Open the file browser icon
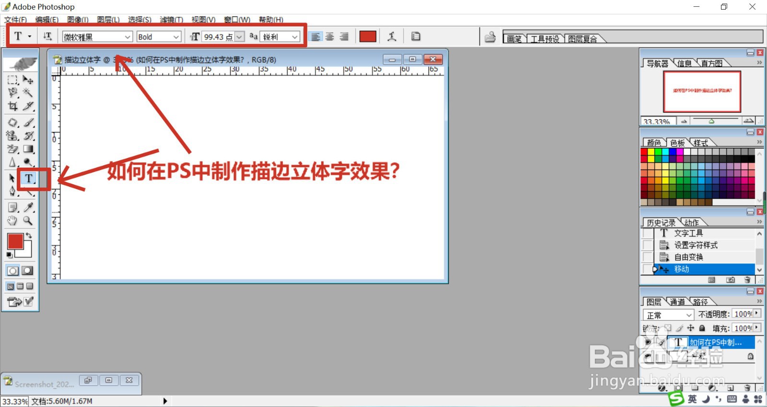The image size is (767, 407). coord(490,37)
